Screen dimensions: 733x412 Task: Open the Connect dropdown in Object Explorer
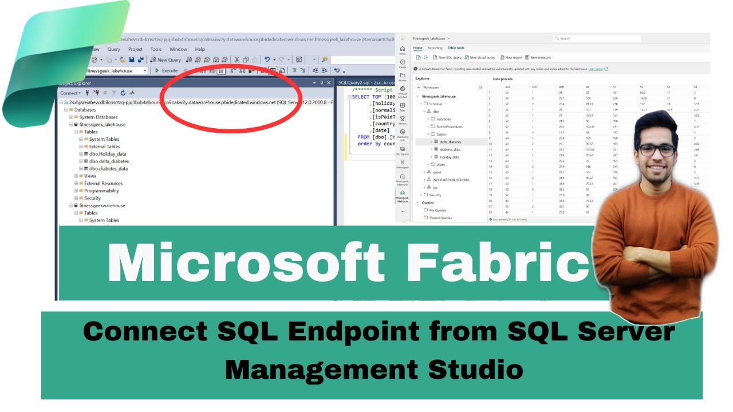[x=71, y=93]
